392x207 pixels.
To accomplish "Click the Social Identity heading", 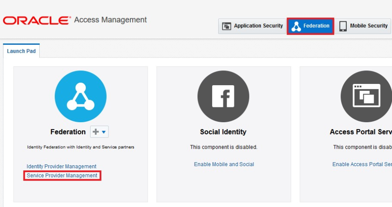I will pyautogui.click(x=223, y=132).
